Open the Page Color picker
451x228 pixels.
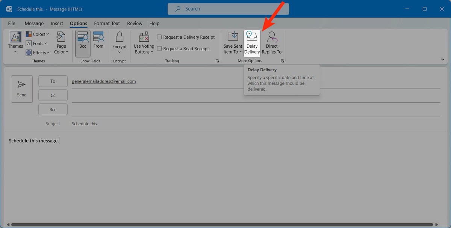tap(61, 43)
